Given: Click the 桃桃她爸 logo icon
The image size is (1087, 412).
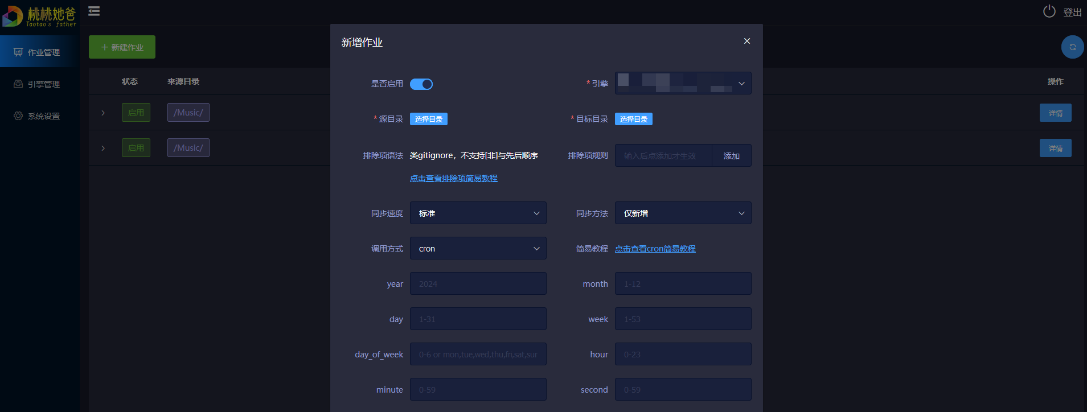Looking at the screenshot, I should coord(13,16).
